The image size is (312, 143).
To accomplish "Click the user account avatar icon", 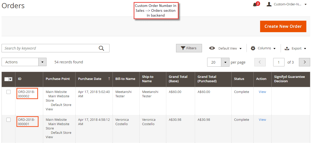I will 269,4.
